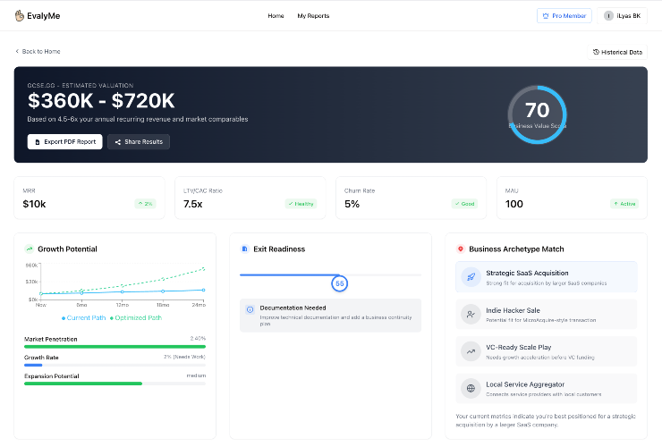Select the Local Service Aggregator archetype
Screen dimensions: 662x447
tap(547, 388)
